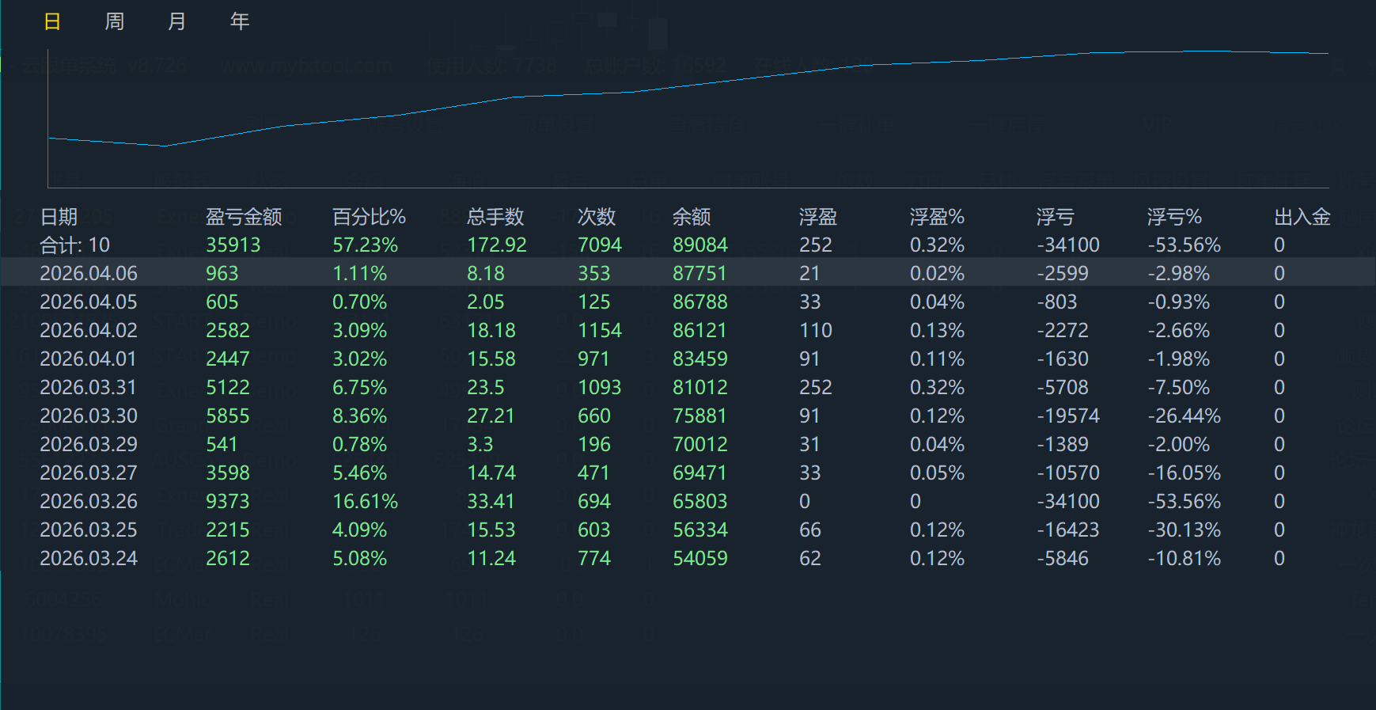Click balance value 54059
1376x710 pixels.
point(700,559)
